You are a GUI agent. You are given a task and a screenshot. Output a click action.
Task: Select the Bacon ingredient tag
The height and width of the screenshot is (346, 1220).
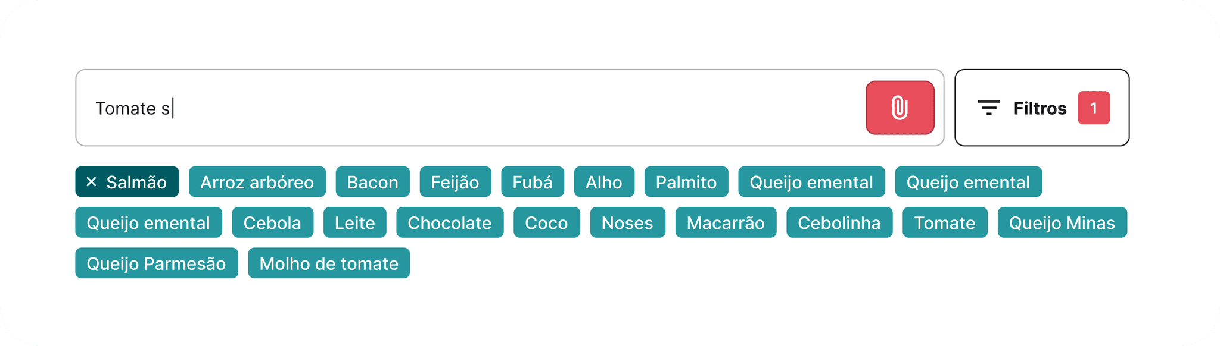pos(372,182)
